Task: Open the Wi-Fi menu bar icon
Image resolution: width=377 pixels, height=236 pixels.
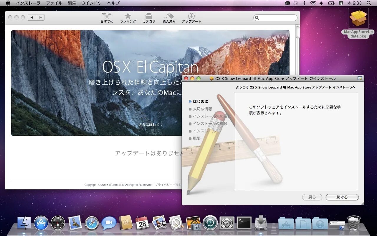Action: pyautogui.click(x=313, y=3)
